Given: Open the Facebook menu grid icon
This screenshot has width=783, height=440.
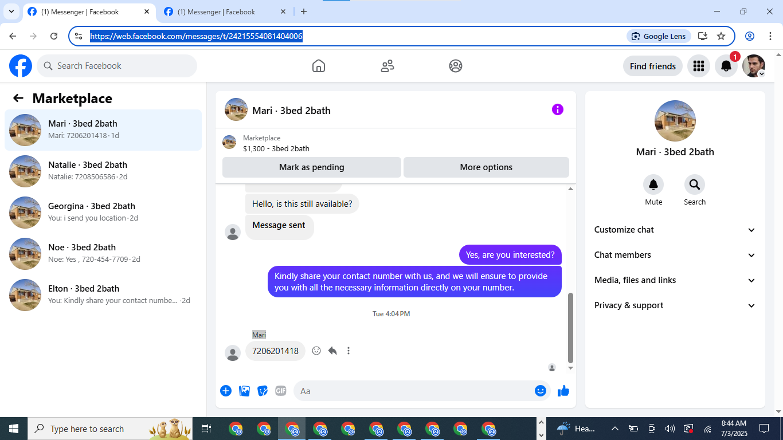Looking at the screenshot, I should [698, 66].
